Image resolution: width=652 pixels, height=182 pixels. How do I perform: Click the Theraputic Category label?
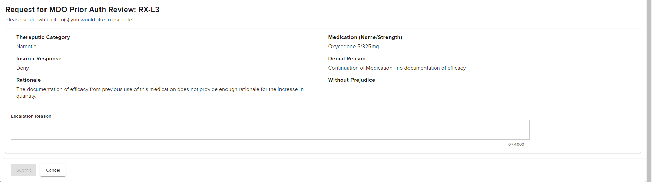43,37
